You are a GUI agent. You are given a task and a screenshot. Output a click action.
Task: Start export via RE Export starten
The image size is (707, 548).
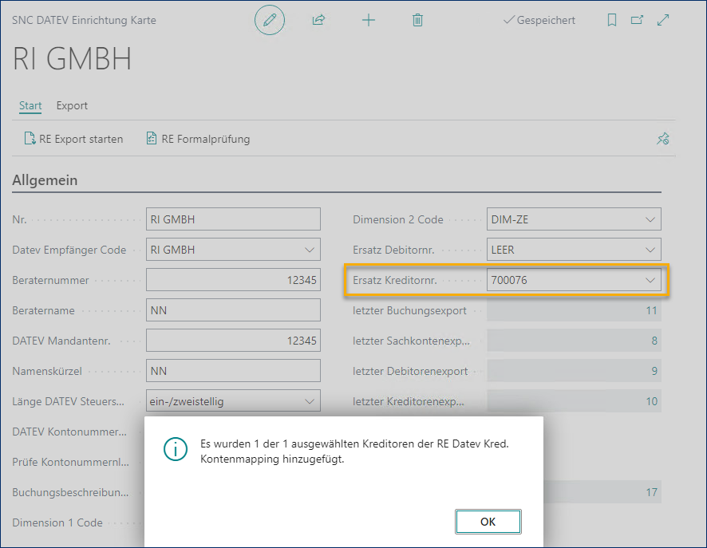coord(73,138)
